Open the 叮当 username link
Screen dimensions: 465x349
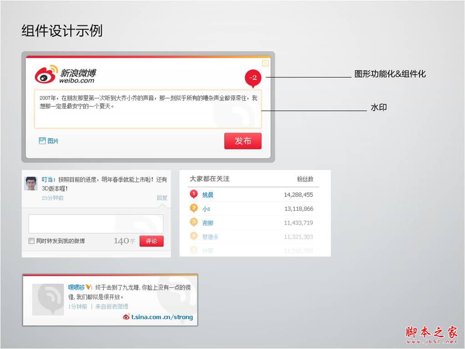point(47,180)
